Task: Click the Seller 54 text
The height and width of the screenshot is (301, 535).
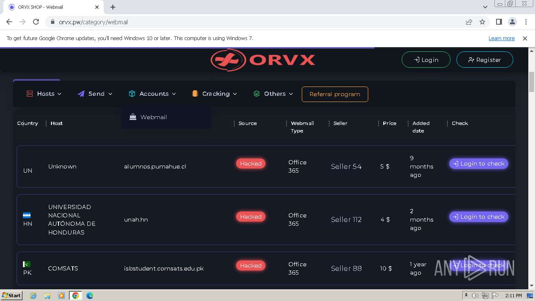Action: coord(346,166)
